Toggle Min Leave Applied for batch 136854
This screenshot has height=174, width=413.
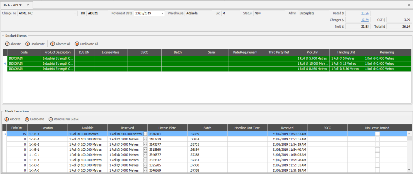378,150
